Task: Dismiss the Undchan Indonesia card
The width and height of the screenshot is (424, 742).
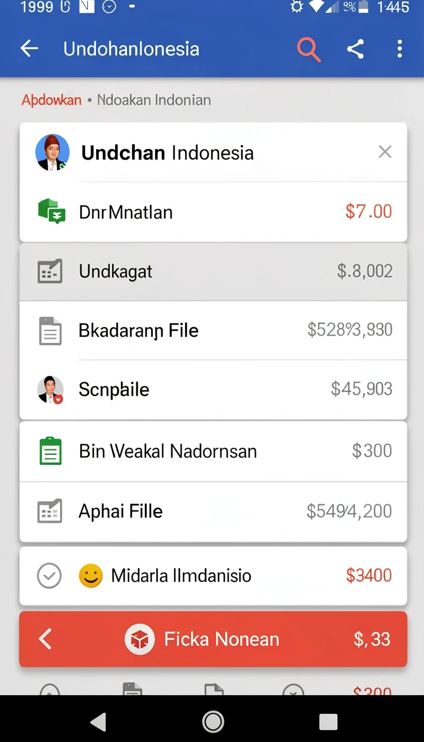Action: pos(385,152)
